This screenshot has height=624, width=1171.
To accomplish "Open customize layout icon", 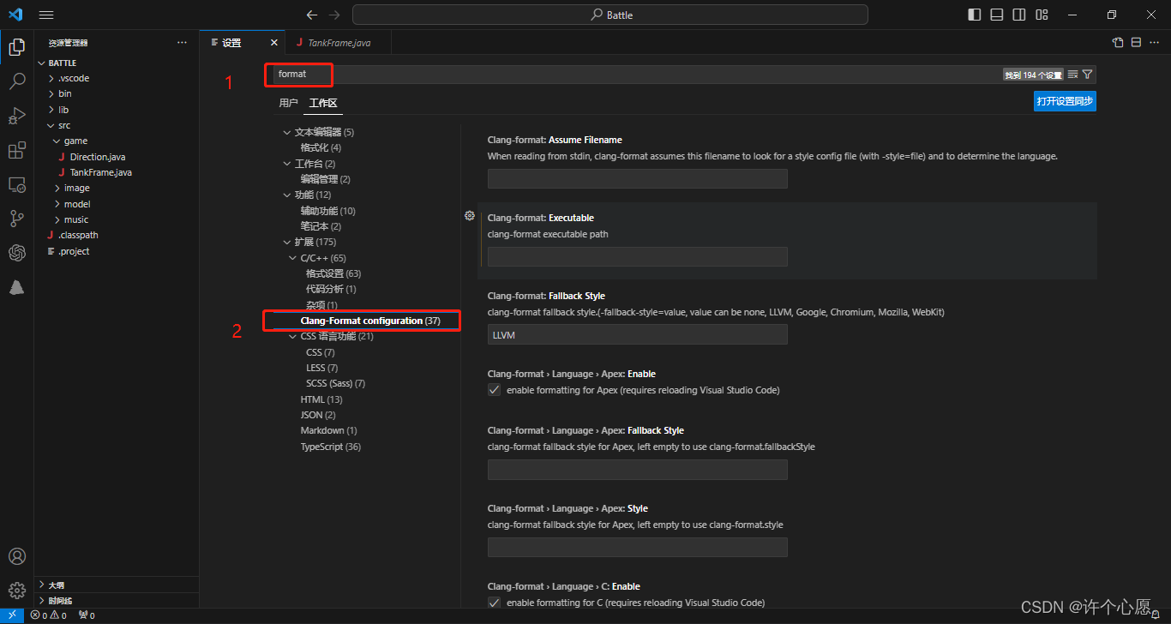I will pyautogui.click(x=1042, y=15).
